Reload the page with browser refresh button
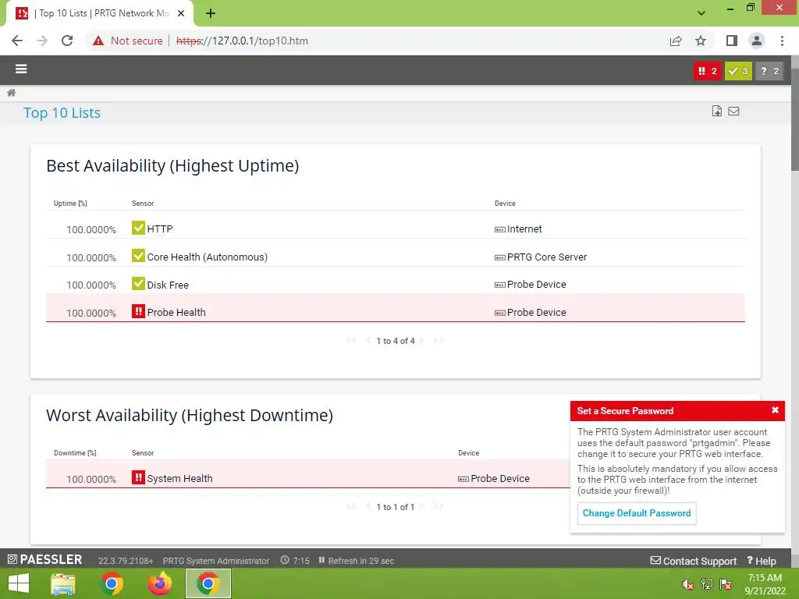The height and width of the screenshot is (599, 799). point(67,41)
